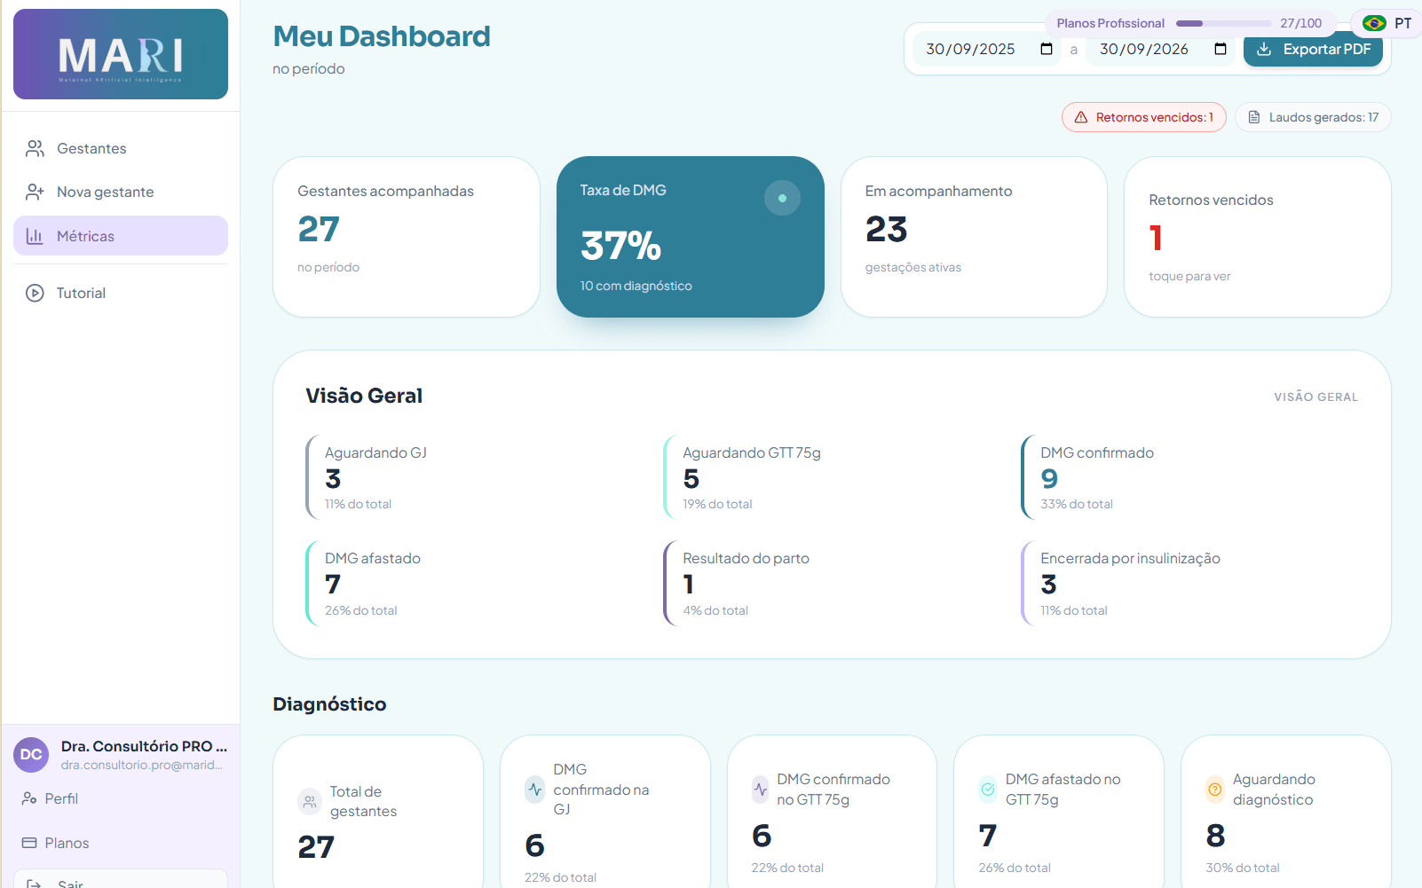Select the Métricas sidebar item
Viewport: 1422px width, 888px height.
[121, 236]
